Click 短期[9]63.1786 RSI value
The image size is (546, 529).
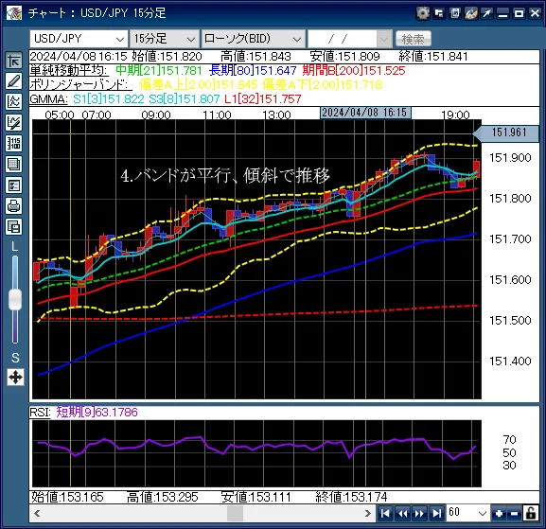pyautogui.click(x=97, y=413)
